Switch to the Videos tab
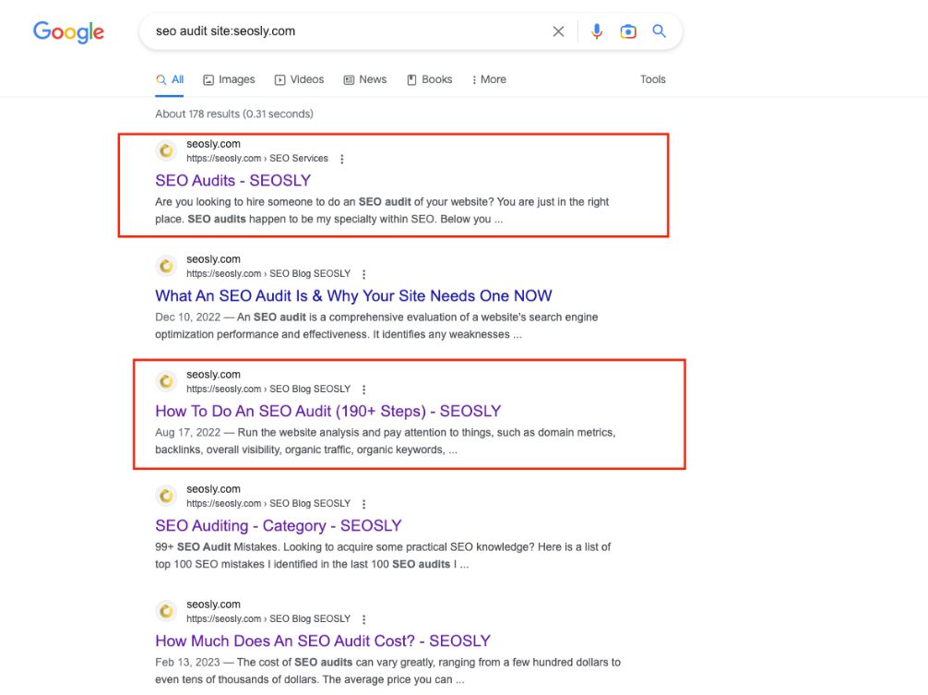928x695 pixels. [299, 79]
